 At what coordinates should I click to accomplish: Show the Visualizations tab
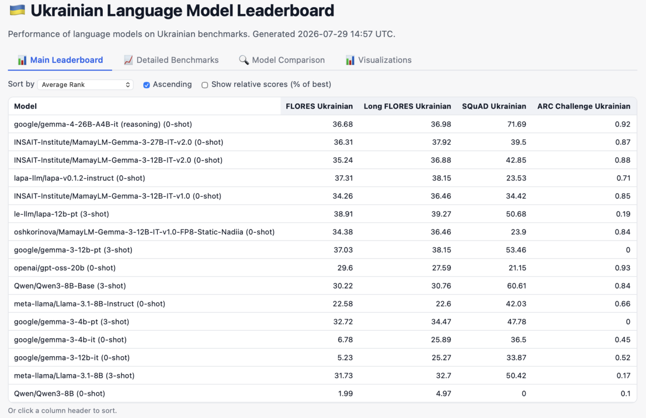tap(379, 60)
